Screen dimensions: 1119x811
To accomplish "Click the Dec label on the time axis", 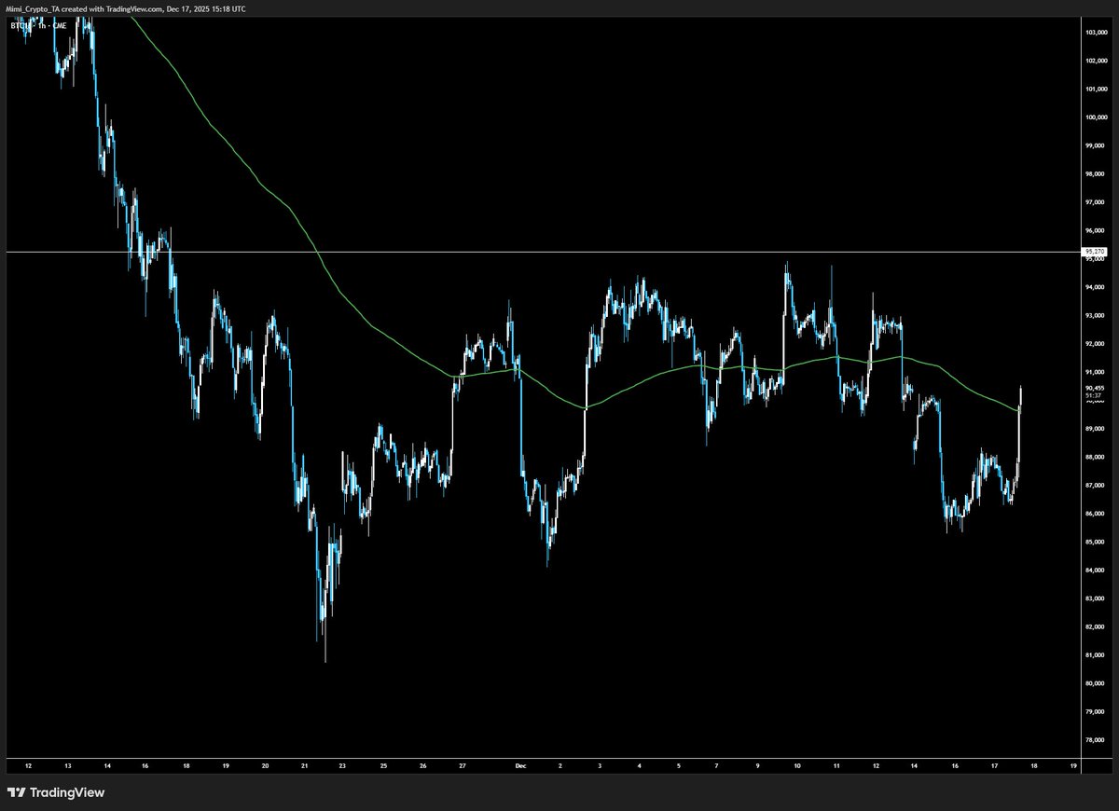I will tap(520, 765).
